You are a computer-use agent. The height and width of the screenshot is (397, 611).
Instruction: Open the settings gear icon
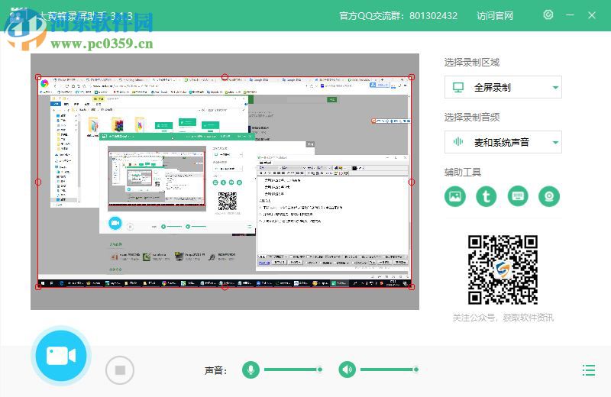coord(548,15)
